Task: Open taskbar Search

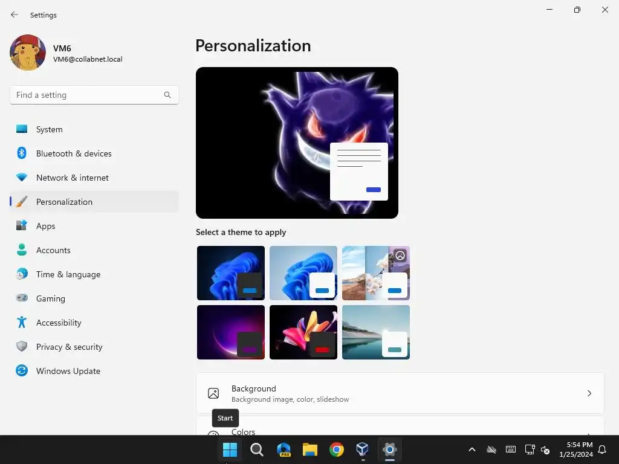Action: click(256, 449)
